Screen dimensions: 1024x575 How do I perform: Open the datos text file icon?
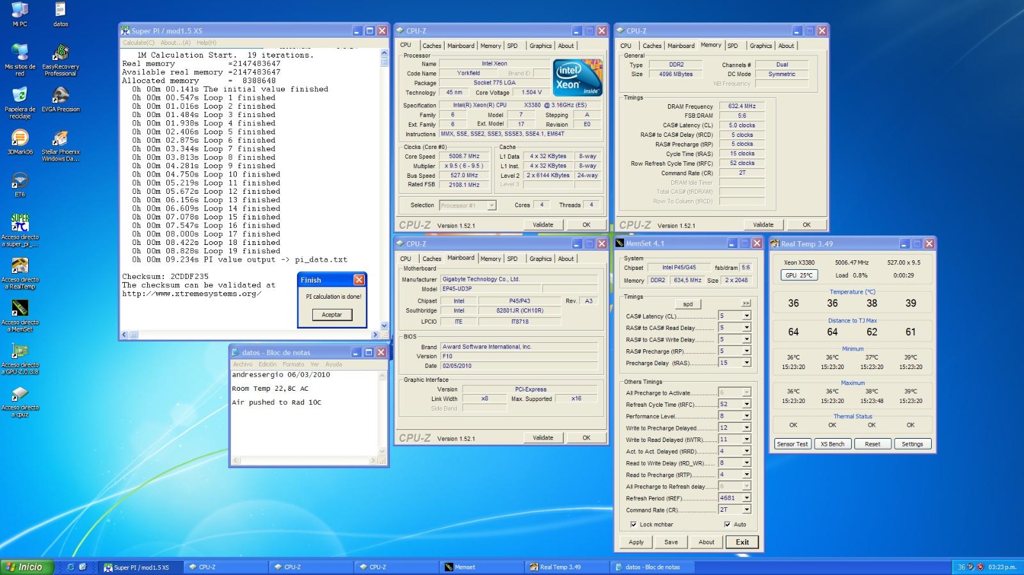coord(61,13)
